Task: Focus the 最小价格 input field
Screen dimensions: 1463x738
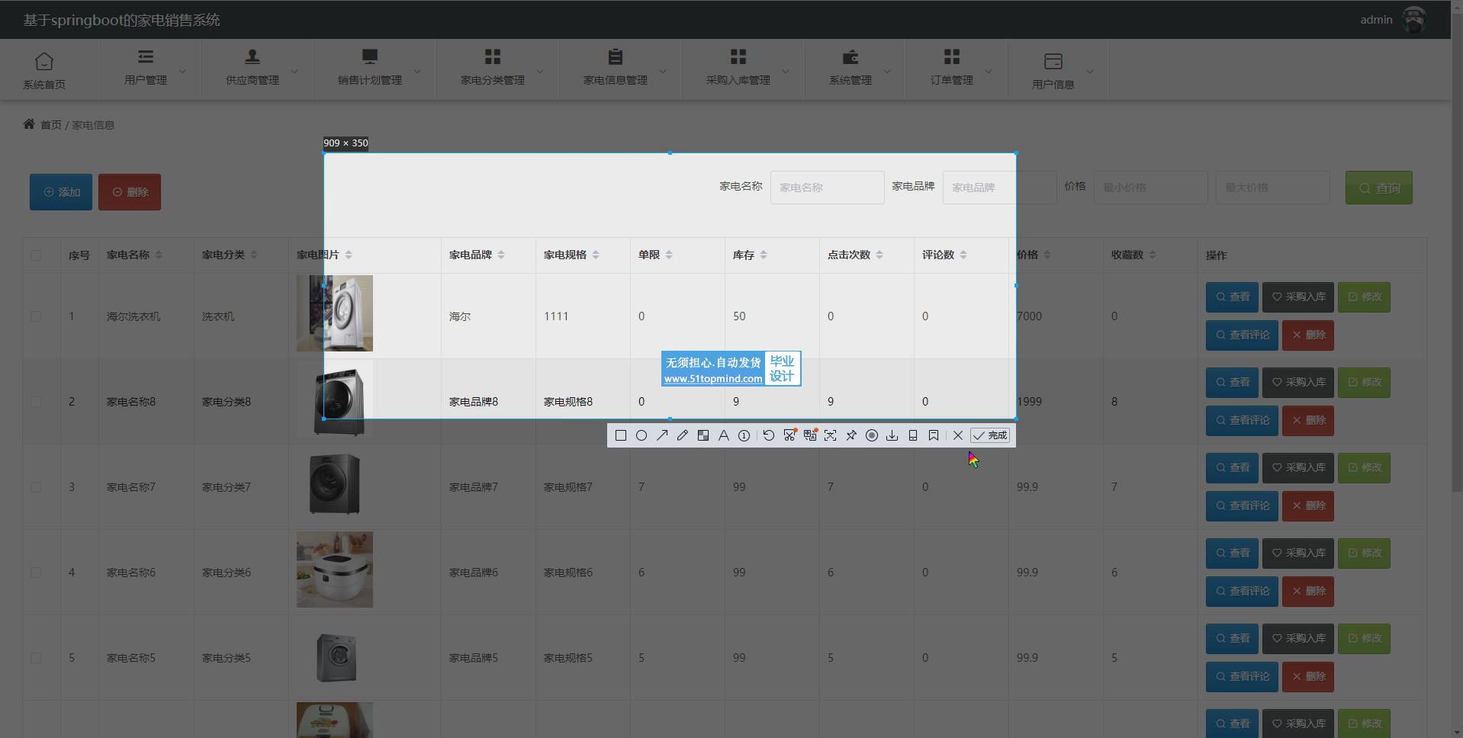Action: click(x=1151, y=188)
